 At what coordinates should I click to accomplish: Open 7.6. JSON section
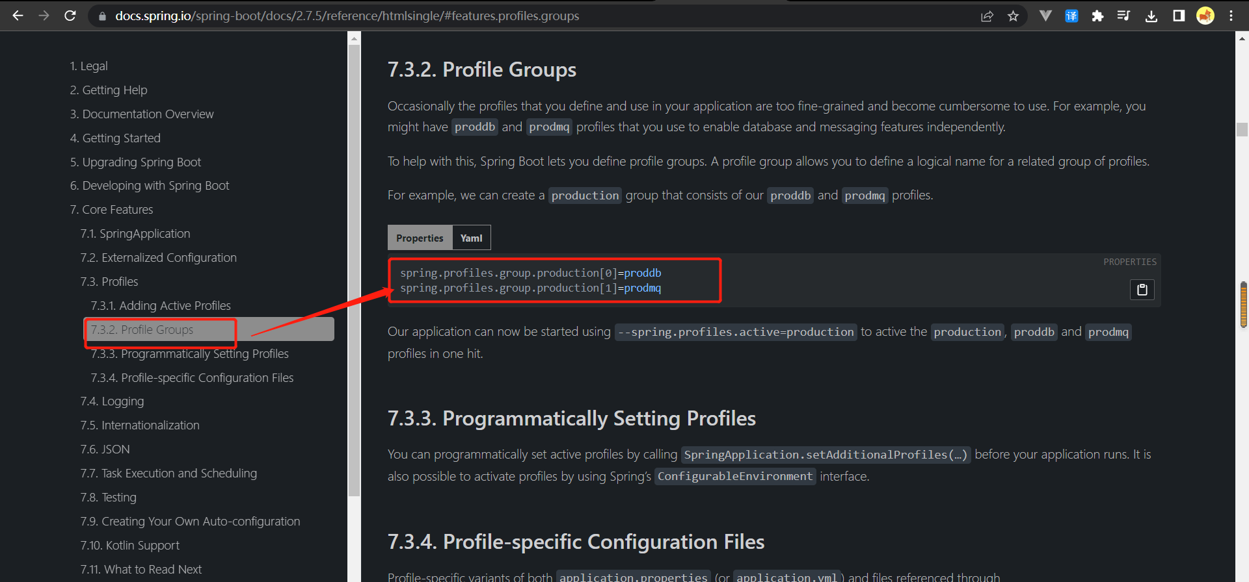pyautogui.click(x=105, y=449)
